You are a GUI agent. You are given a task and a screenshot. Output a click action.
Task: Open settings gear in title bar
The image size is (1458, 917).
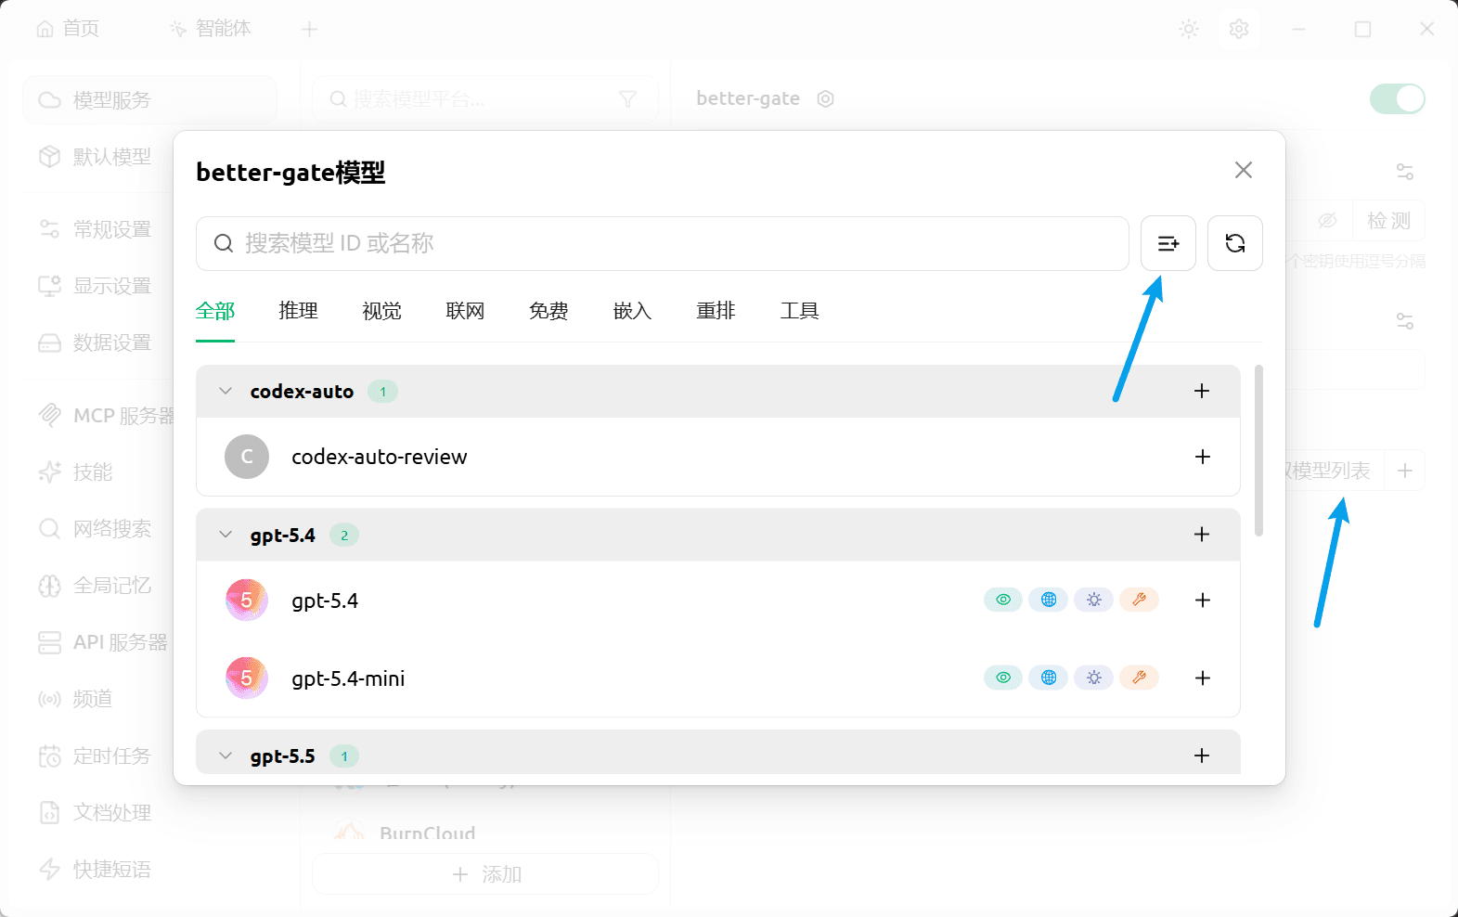pos(1239,30)
